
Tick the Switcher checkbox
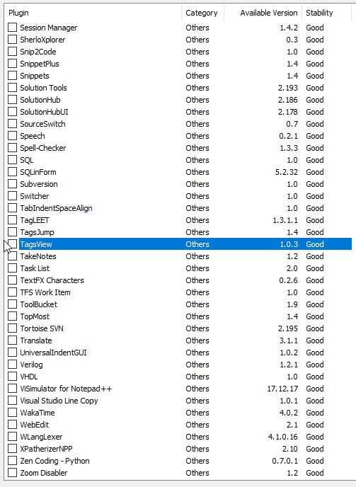[x=13, y=196]
